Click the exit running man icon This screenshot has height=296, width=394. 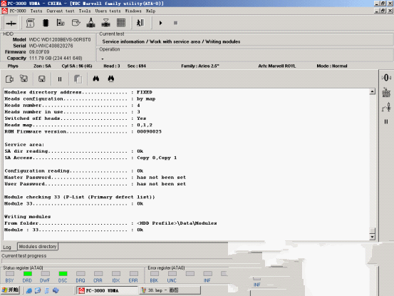coord(140,23)
